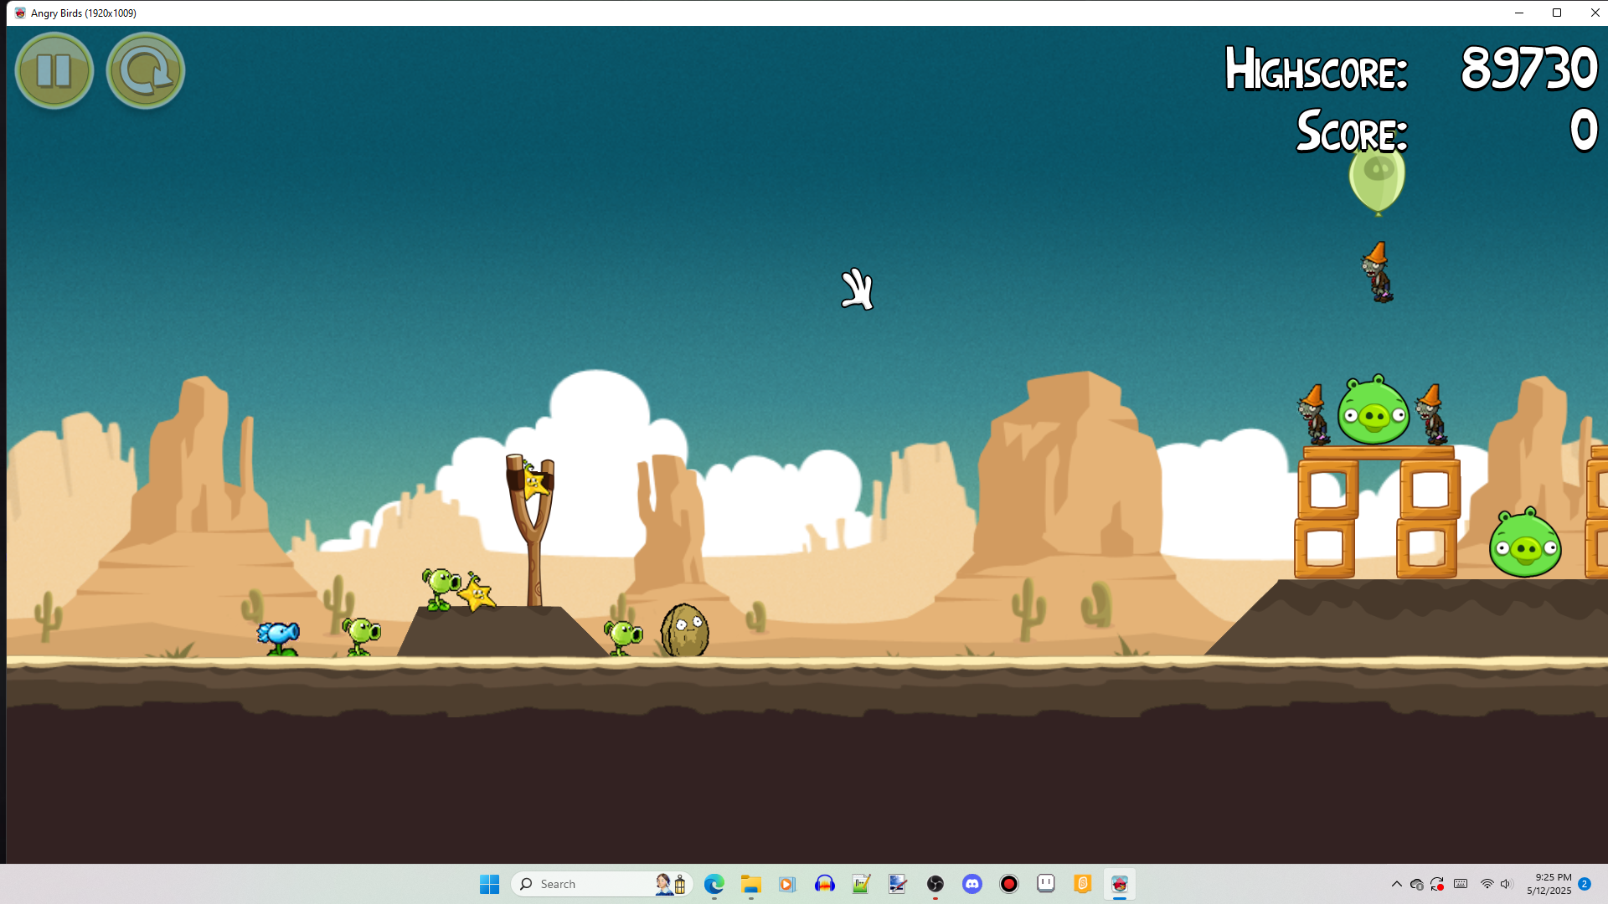
Task: Click the wall-nut character
Action: 684,630
